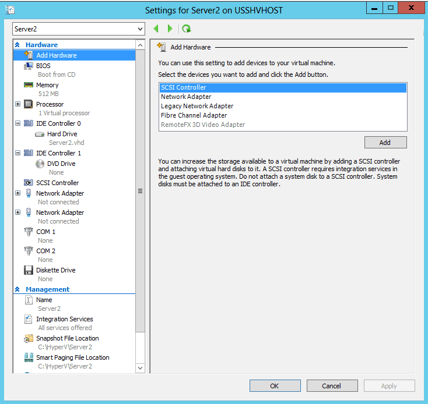The width and height of the screenshot is (428, 404).
Task: Click the Name item icon
Action: coord(29,300)
